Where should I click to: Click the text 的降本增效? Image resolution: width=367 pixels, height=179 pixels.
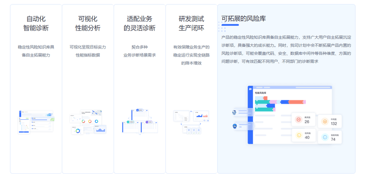191,63
